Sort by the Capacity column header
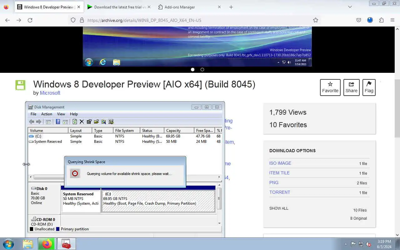The width and height of the screenshot is (400, 250). (x=179, y=130)
